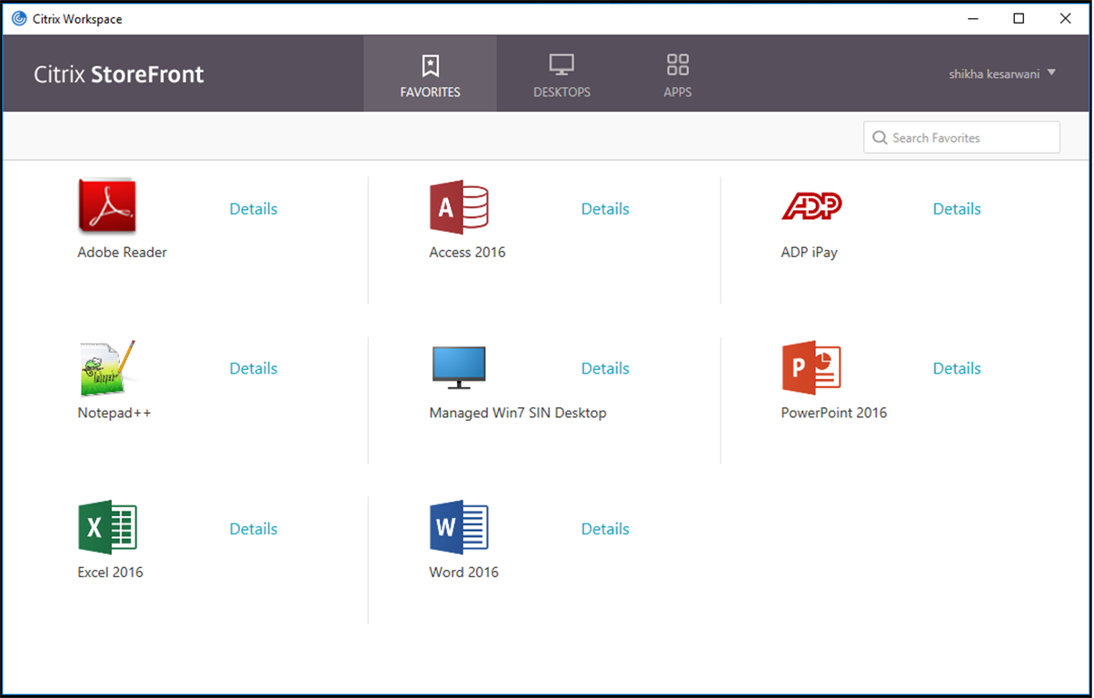Click the search magnifier icon
The width and height of the screenshot is (1094, 698).
[880, 137]
